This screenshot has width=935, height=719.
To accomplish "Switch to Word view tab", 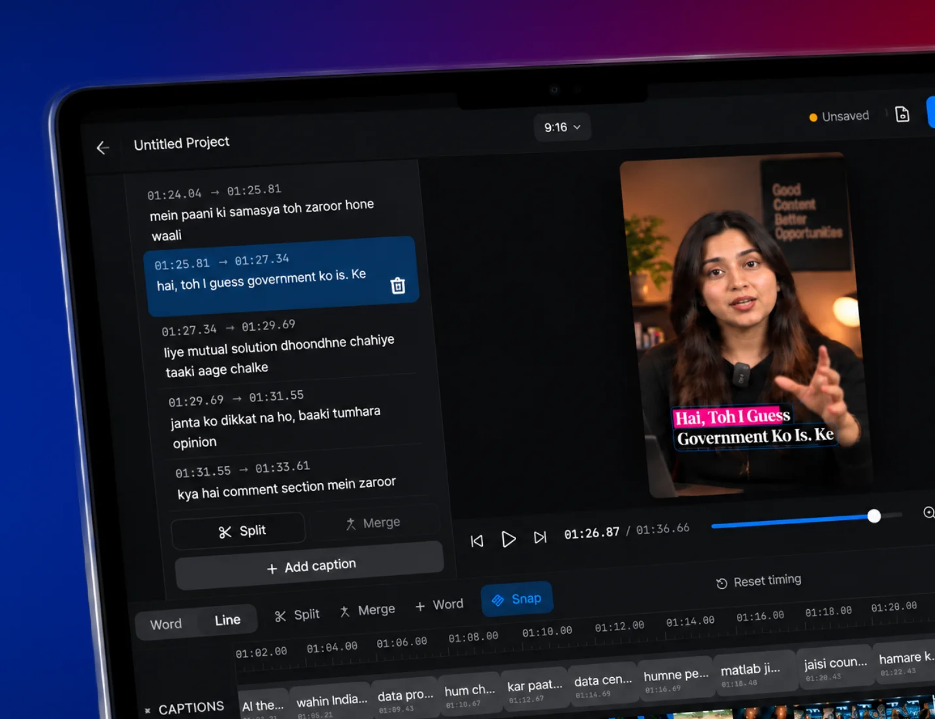I will tap(166, 624).
